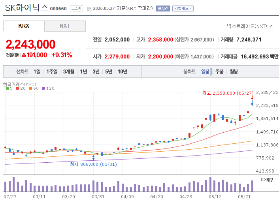Click the current price 2,243,000
This screenshot has width=279, height=201.
click(x=30, y=44)
